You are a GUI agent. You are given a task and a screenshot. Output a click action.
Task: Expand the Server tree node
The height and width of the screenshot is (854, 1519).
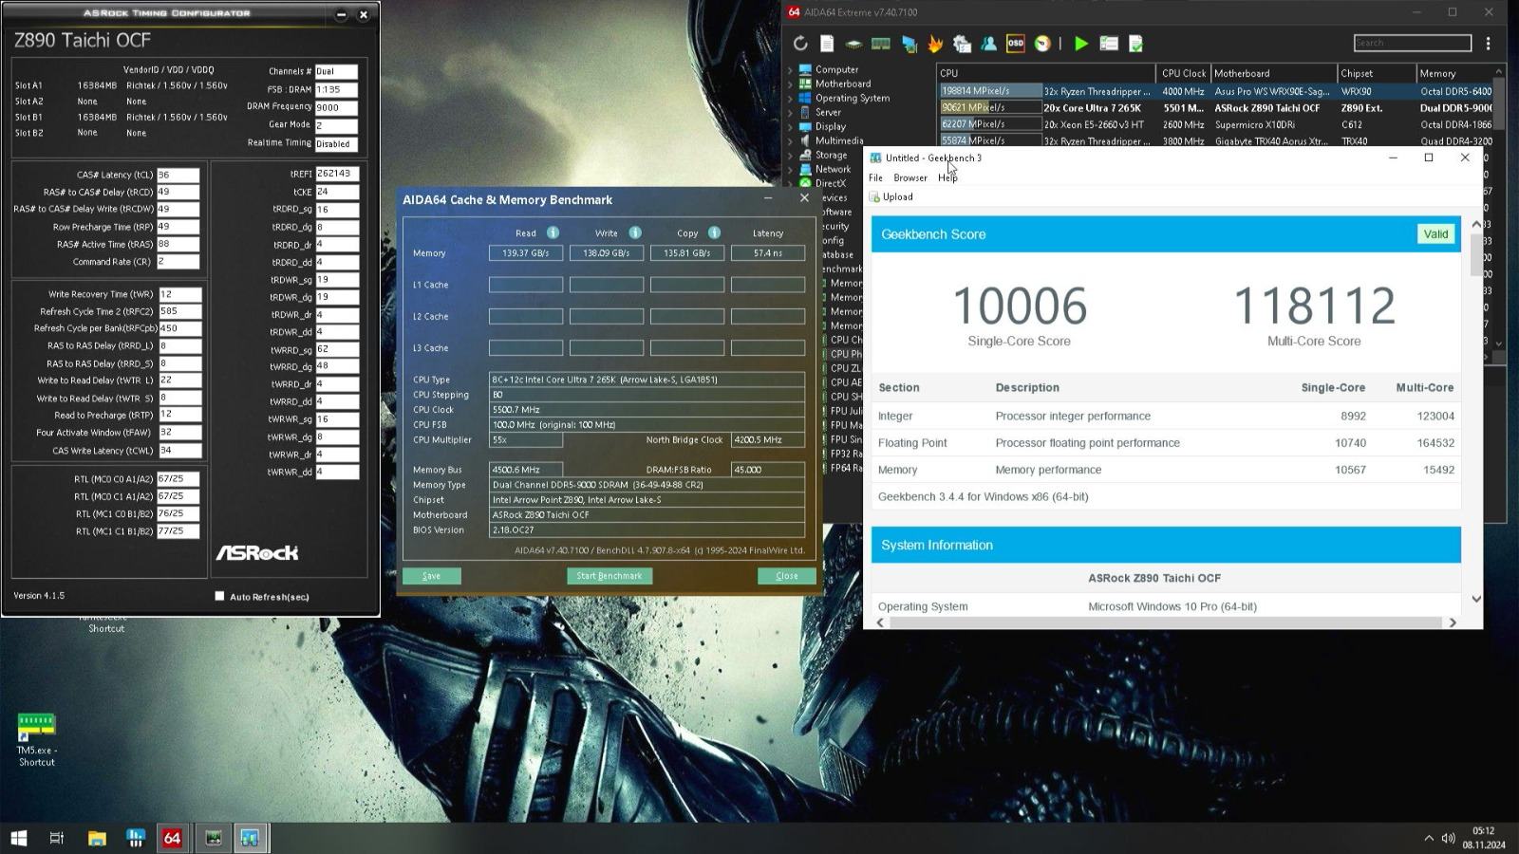coord(789,112)
